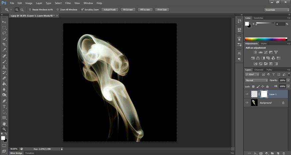Screen dimensions: 291x155
Task: Select the Eyedropper tool
Action: 4,50
